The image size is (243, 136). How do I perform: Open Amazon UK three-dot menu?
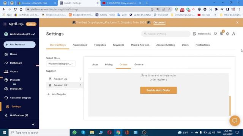click(x=80, y=85)
